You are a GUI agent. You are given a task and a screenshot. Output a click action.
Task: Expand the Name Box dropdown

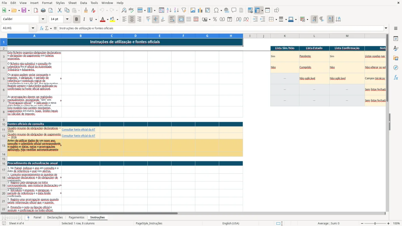[x=33, y=28]
